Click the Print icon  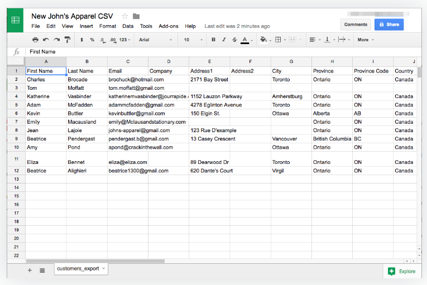(35, 40)
